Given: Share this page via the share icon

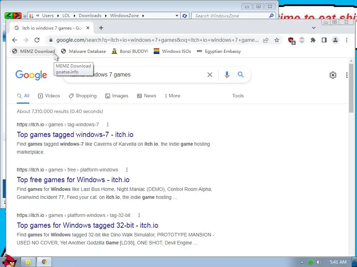Looking at the screenshot, I should tap(265, 40).
